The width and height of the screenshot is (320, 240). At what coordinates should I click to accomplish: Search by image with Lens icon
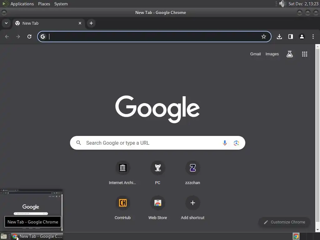coord(236,143)
